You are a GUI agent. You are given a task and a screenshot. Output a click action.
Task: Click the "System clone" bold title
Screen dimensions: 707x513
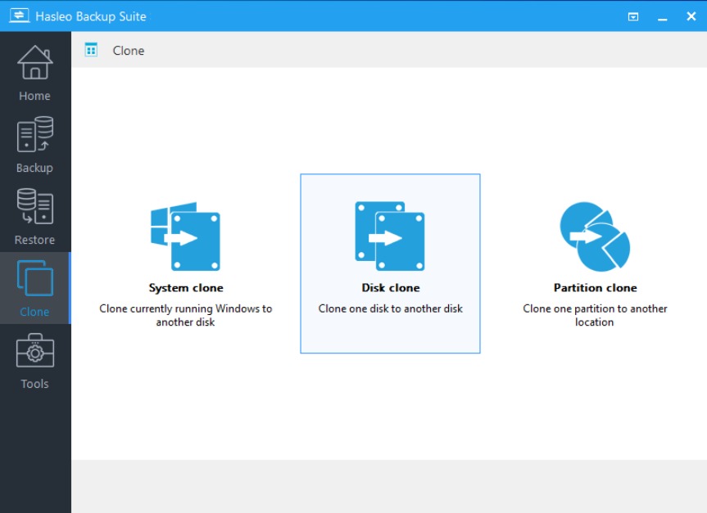pos(186,288)
